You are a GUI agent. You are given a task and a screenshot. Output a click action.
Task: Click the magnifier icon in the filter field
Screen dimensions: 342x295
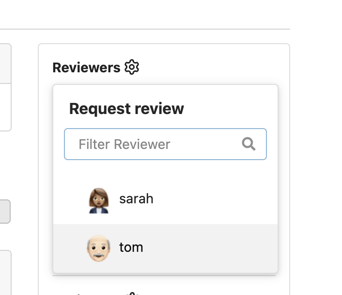click(x=249, y=144)
